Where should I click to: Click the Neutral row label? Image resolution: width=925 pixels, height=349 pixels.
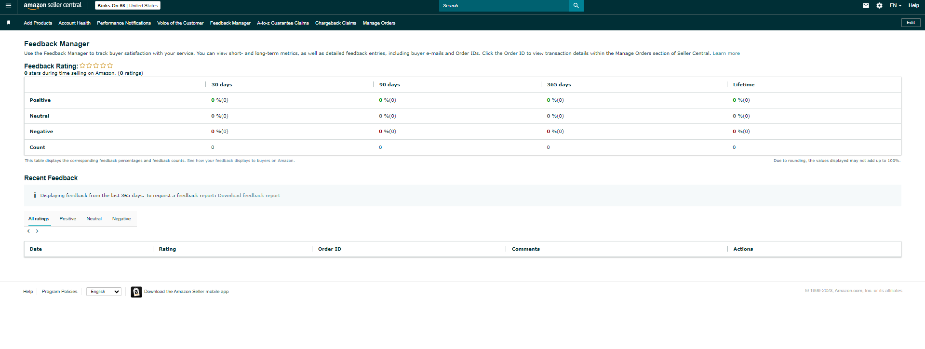(x=40, y=116)
